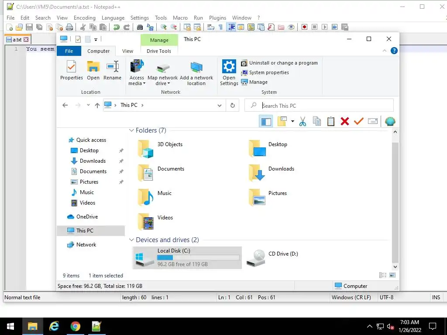This screenshot has height=335, width=447.
Task: Open the Macro menu in Notepad++
Action: click(180, 17)
